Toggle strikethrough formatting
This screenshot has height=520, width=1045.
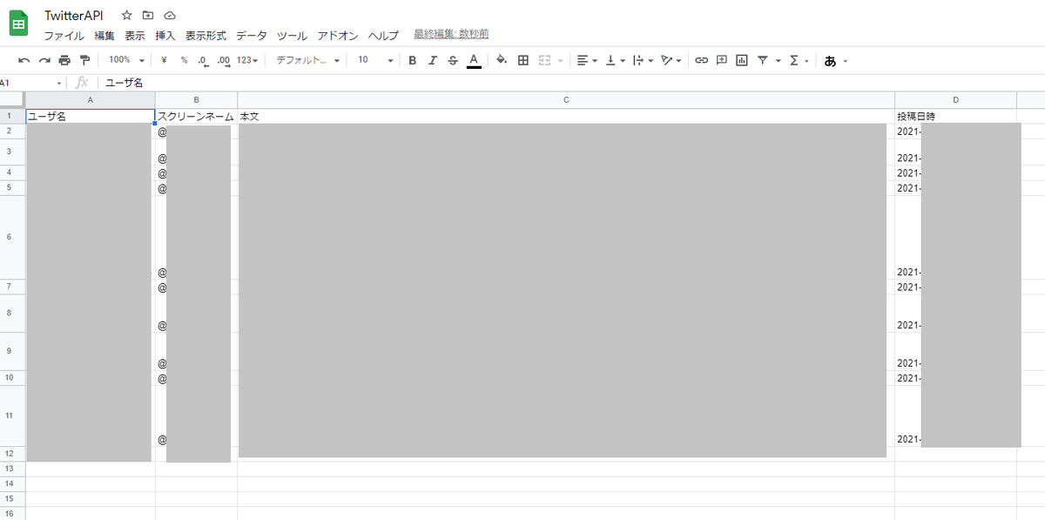452,60
